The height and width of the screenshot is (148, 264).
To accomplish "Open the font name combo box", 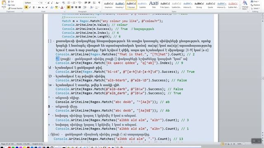I will [x=32, y=3].
